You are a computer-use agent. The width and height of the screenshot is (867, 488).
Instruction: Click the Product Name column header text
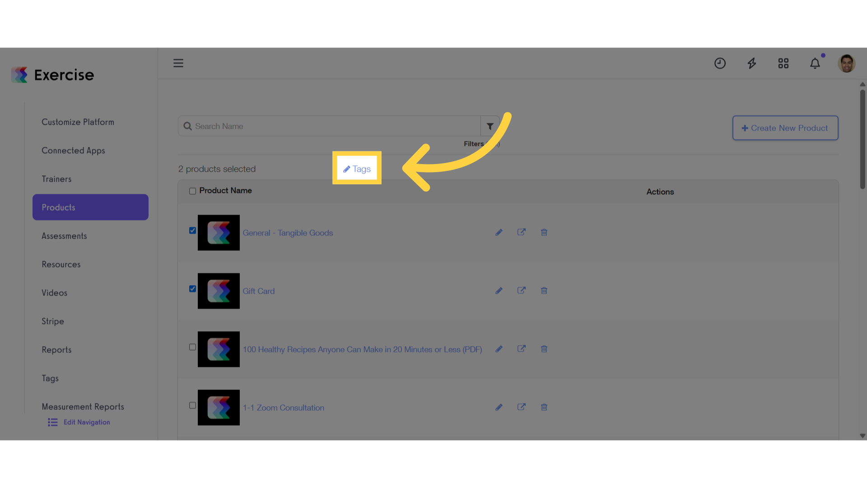(225, 191)
